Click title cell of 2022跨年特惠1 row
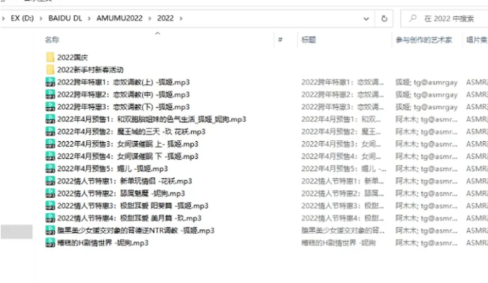This screenshot has width=488, height=283. click(x=342, y=82)
